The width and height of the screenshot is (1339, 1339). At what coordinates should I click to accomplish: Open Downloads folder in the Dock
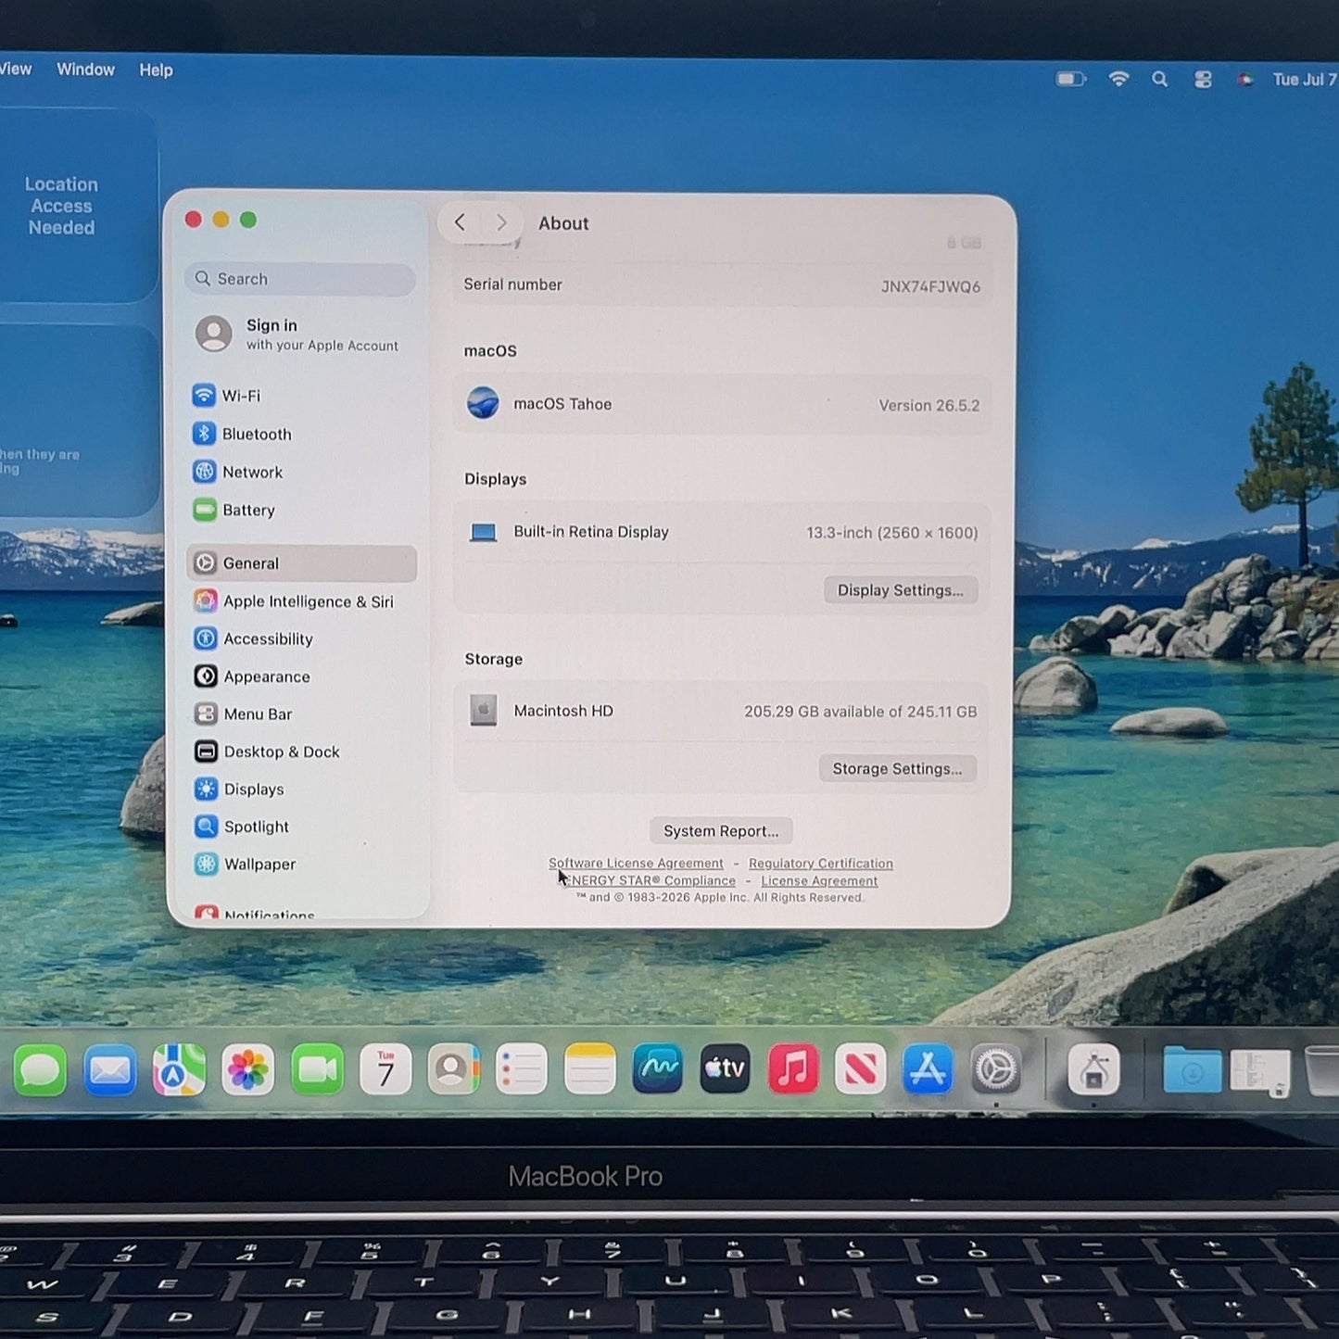1192,1071
